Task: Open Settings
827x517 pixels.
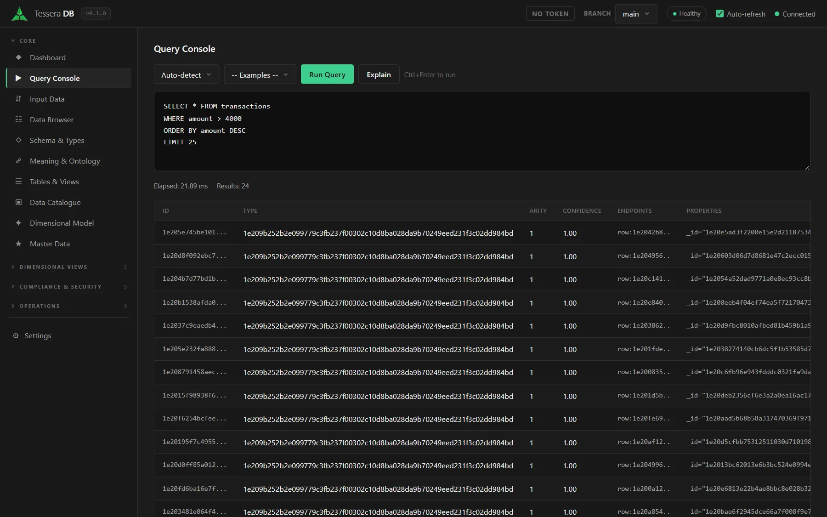Action: 69,335
